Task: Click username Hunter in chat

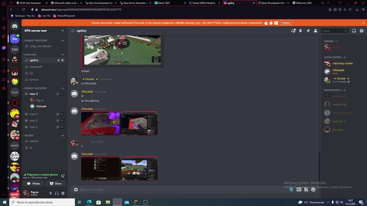Action: tap(90, 79)
